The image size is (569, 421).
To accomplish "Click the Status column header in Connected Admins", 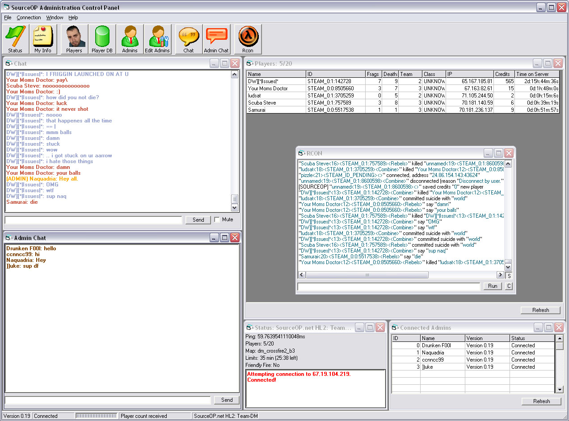I will pyautogui.click(x=532, y=338).
